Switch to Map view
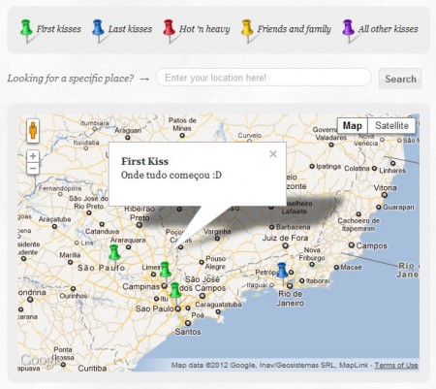 [353, 125]
